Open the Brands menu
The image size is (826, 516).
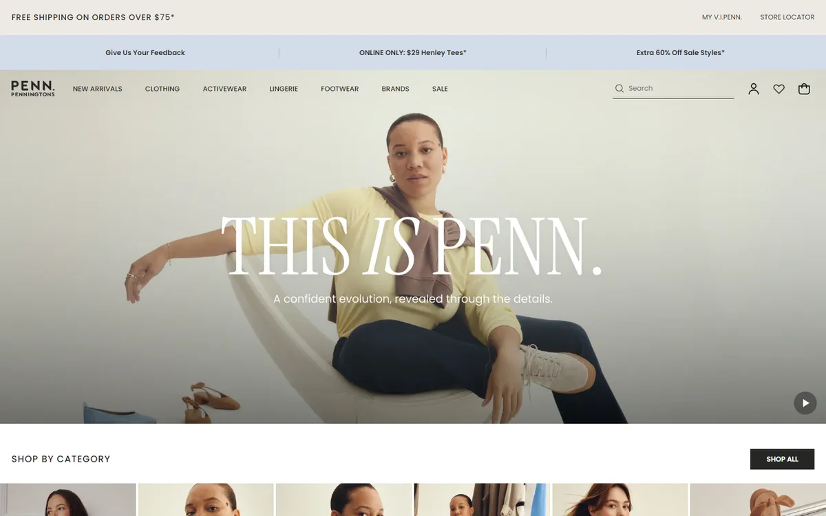point(396,89)
